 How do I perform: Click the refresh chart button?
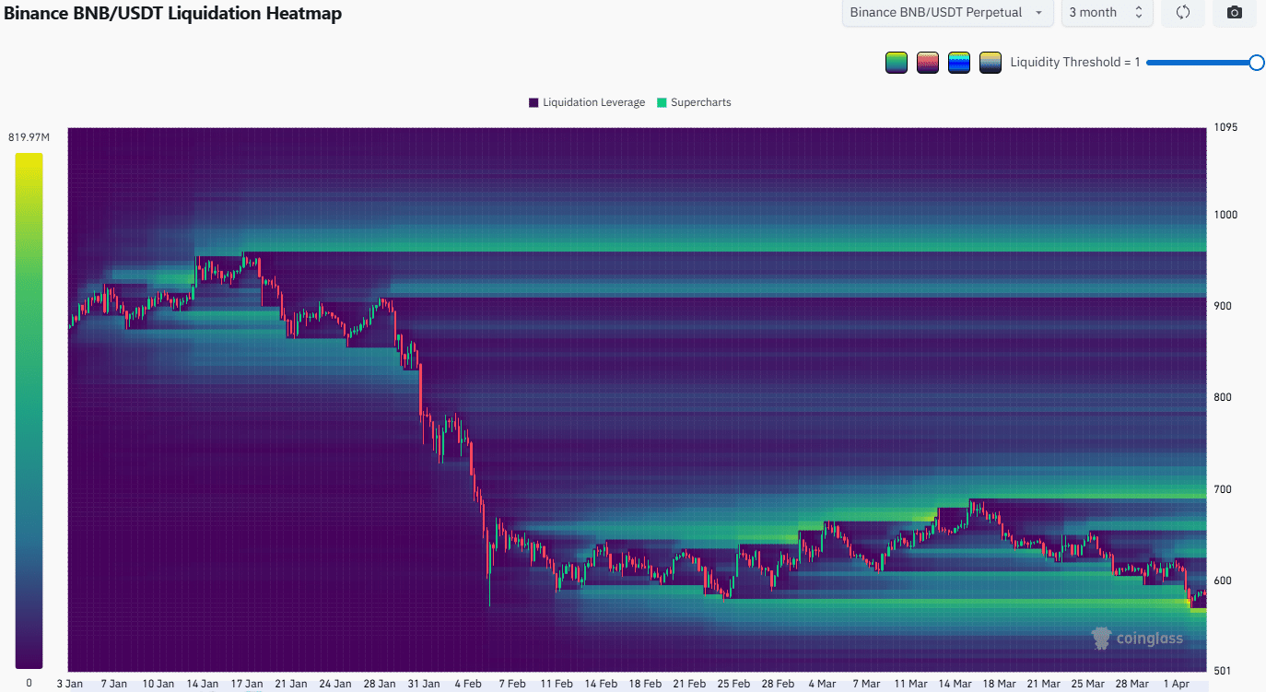point(1182,13)
